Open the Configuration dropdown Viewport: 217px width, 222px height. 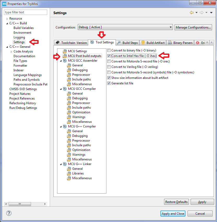pyautogui.click(x=171, y=27)
